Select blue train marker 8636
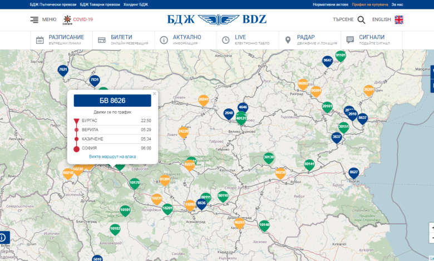This screenshot has width=434, height=261. 201,204
